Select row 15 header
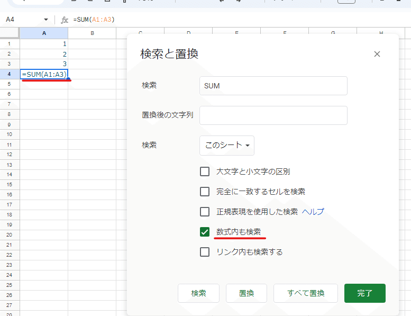Viewport: 411px width, 316px height. point(10,185)
